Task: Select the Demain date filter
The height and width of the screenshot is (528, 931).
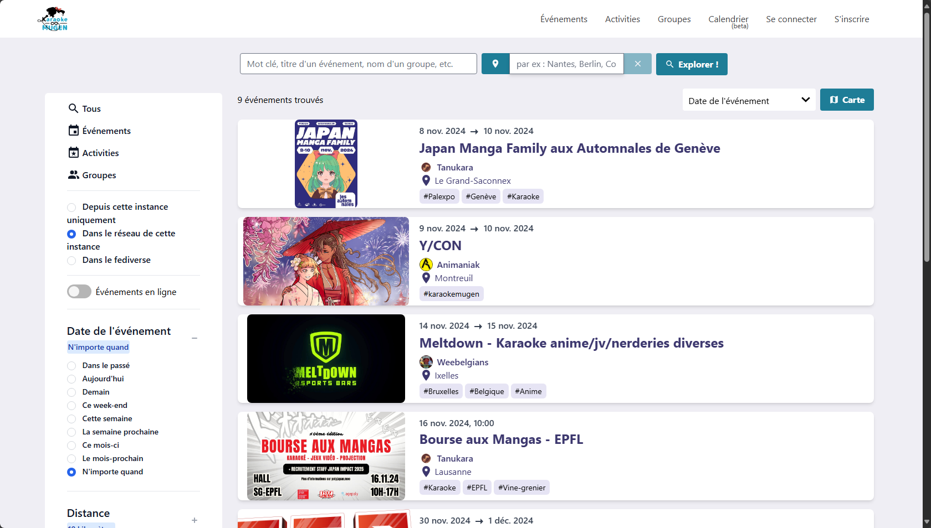Action: pyautogui.click(x=71, y=392)
